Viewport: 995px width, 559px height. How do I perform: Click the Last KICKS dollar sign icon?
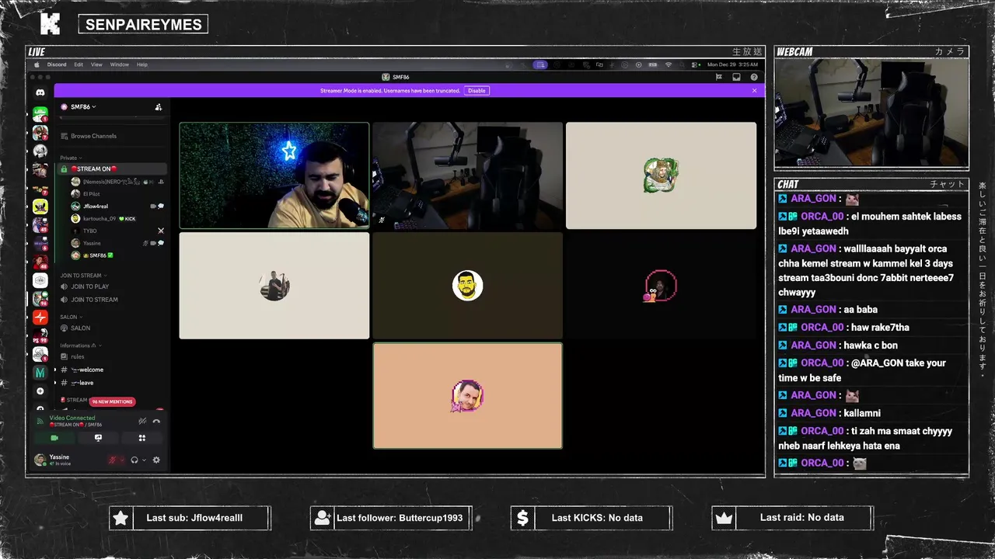(x=522, y=518)
